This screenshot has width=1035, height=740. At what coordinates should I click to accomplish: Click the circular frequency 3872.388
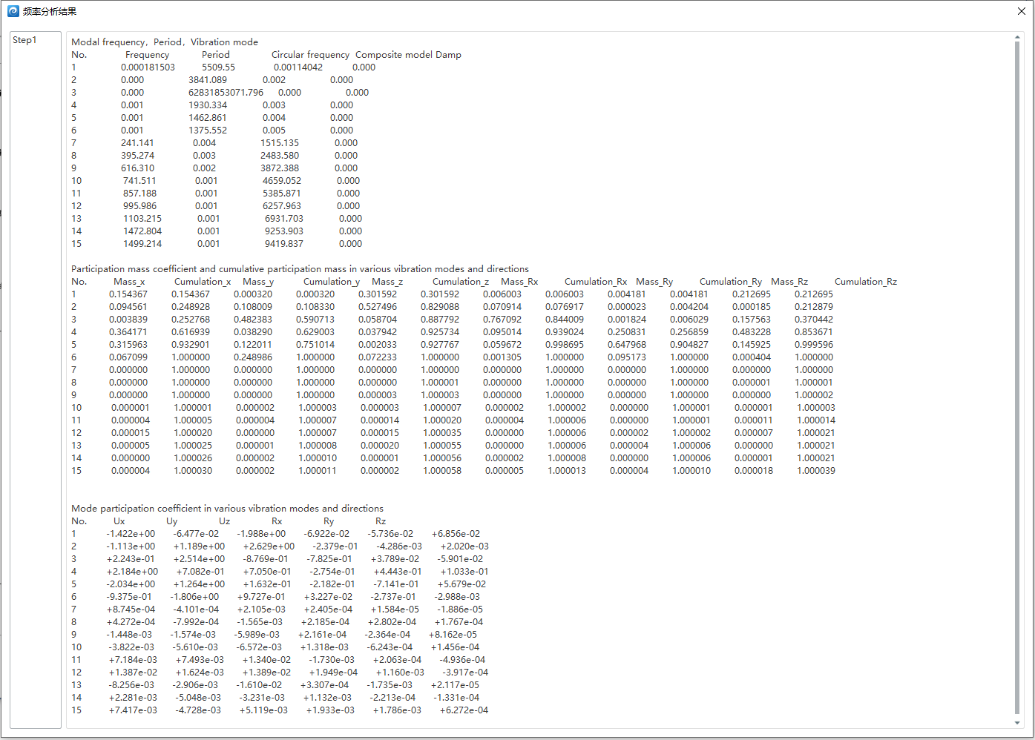280,168
